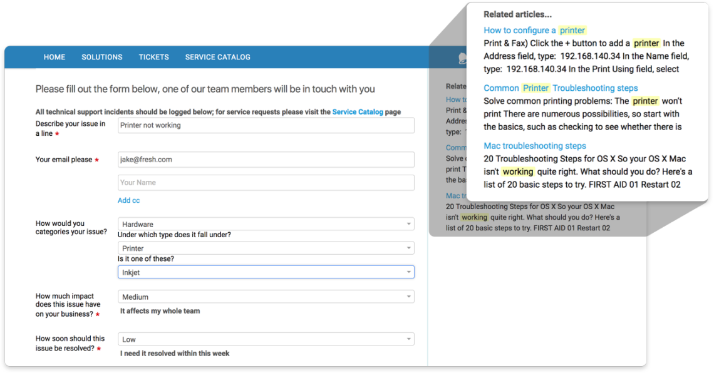Open the Hardware category dropdown
The image size is (714, 373).
(x=266, y=223)
